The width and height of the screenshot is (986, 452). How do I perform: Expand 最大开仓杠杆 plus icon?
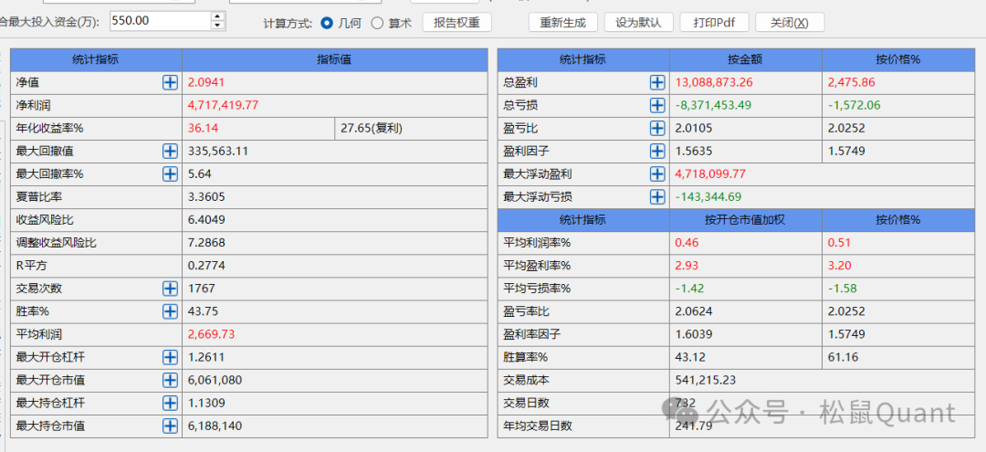[x=170, y=357]
